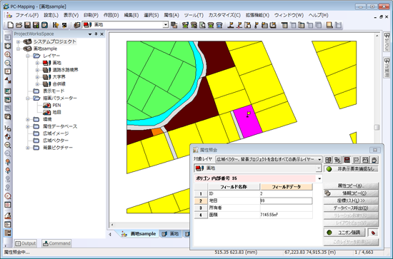Click the open folder toolbar icon
393x259 pixels.
click(x=19, y=25)
